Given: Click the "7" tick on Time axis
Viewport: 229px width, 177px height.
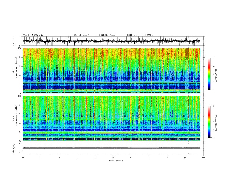Looking at the screenshot, I should point(149,158).
